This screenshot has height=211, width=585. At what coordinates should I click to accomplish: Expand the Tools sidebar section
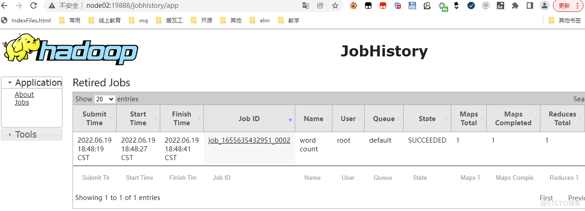32,134
